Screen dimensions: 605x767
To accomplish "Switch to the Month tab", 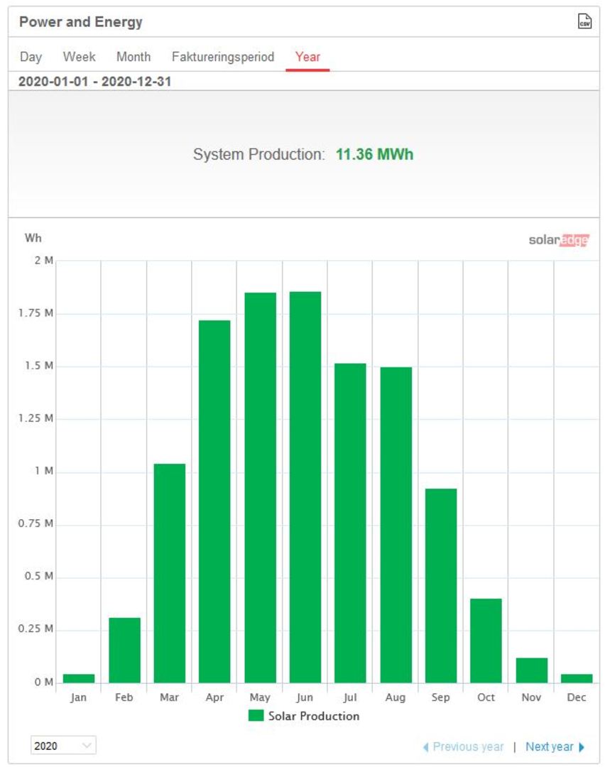I will tap(133, 57).
